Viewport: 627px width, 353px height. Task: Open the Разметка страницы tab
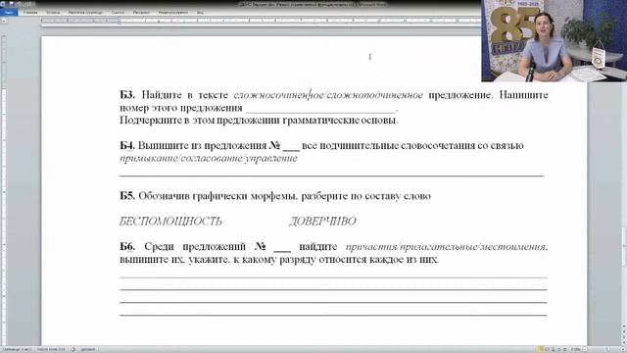coord(85,13)
